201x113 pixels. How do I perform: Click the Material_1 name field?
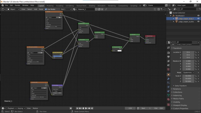tap(86, 9)
